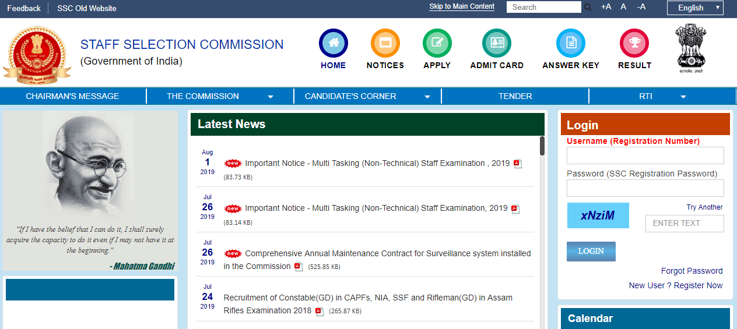Open the Admit Card icon
737x329 pixels.
(497, 43)
